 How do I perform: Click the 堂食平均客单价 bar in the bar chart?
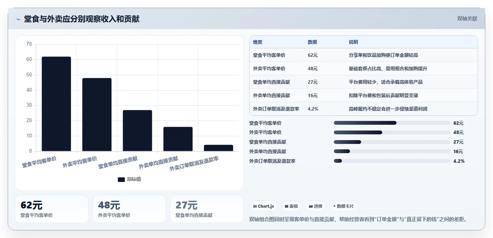(57, 104)
